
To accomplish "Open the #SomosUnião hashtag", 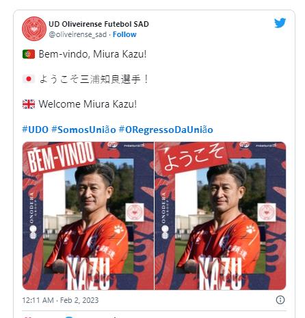I will tap(83, 130).
